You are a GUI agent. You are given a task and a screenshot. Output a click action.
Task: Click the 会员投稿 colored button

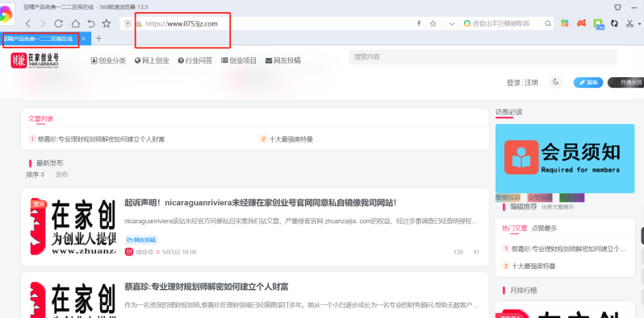(x=540, y=197)
